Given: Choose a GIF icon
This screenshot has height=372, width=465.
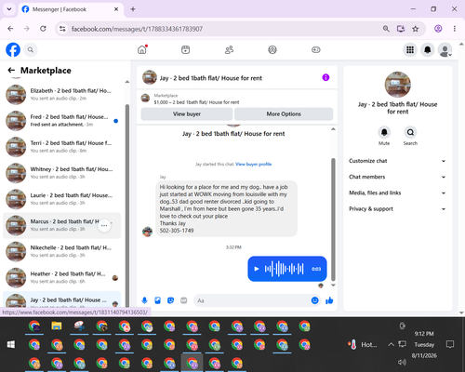Looking at the screenshot, I should [184, 300].
